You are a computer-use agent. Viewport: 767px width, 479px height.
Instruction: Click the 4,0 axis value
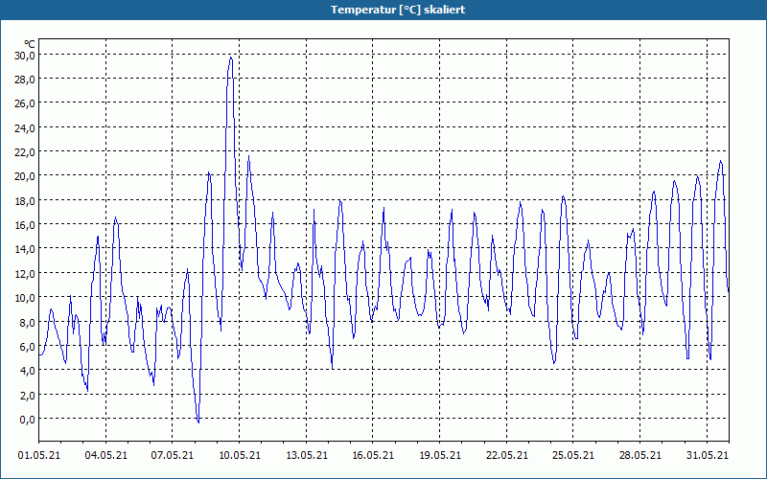[x=27, y=371]
